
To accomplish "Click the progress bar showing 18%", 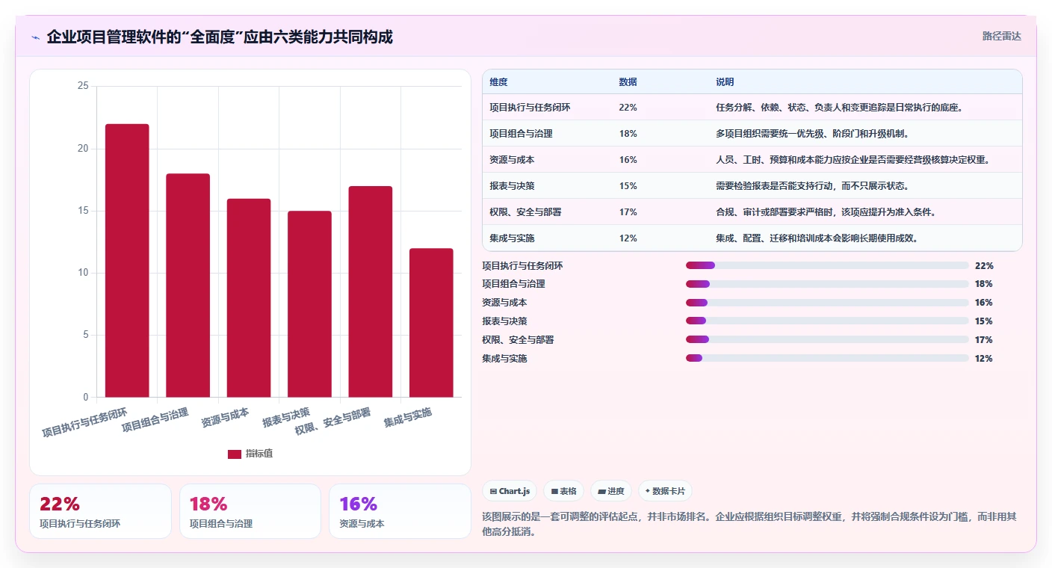I will tap(827, 284).
